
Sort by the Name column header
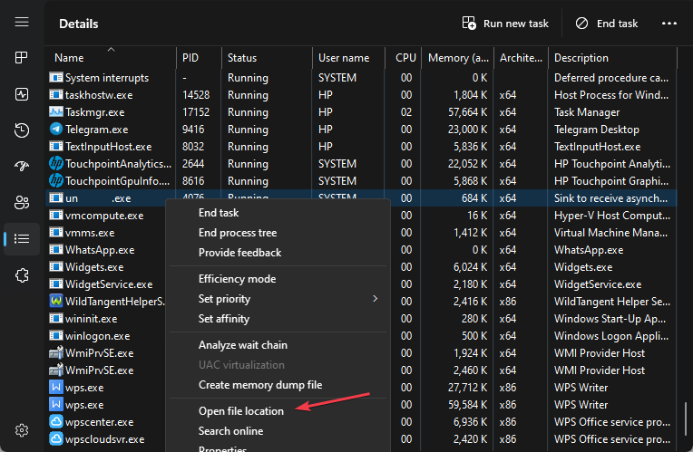point(69,58)
